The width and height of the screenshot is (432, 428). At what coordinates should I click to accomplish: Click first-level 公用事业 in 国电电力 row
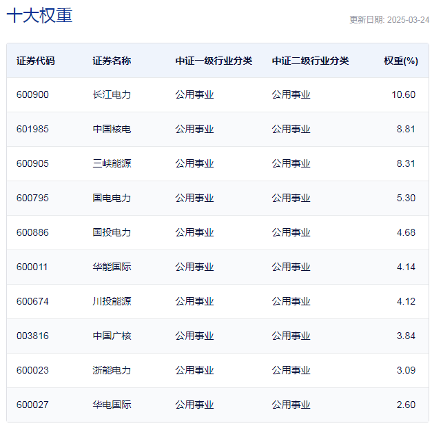[194, 198]
